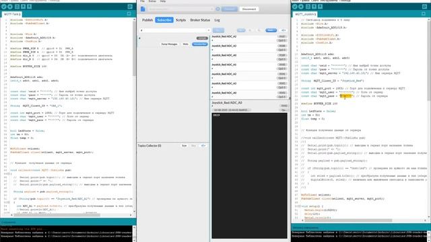Save the sketch in the MQTT-Tank window
Screen dimensions: 431x242
pos(29,6)
